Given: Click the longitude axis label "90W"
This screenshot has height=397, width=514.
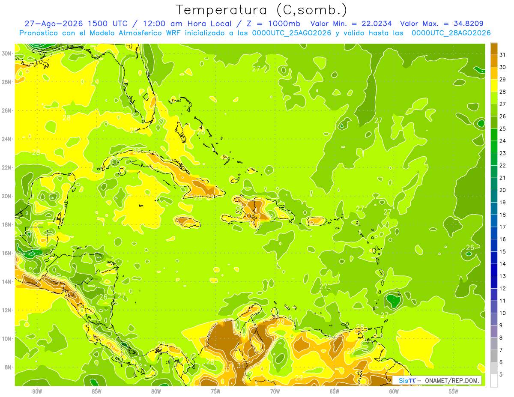Looking at the screenshot, I should click(37, 391).
